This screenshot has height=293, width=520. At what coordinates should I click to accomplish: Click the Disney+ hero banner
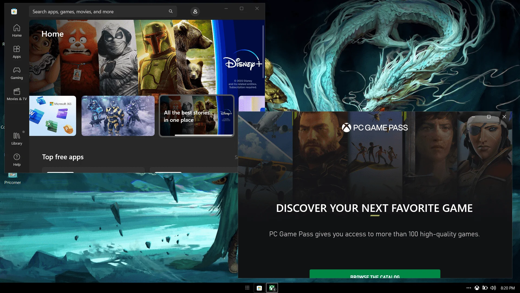click(x=147, y=57)
